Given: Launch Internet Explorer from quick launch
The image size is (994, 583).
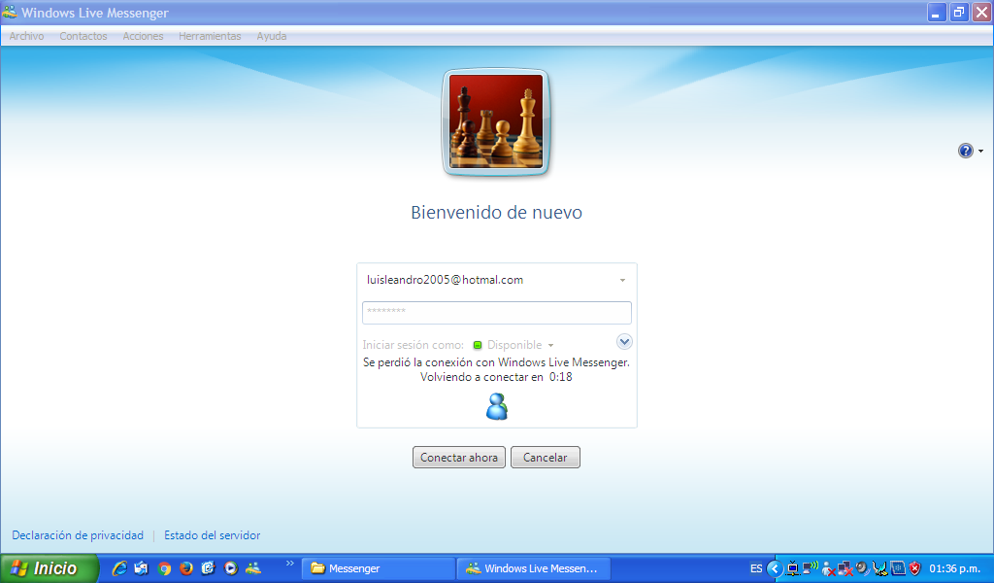Looking at the screenshot, I should tap(119, 568).
